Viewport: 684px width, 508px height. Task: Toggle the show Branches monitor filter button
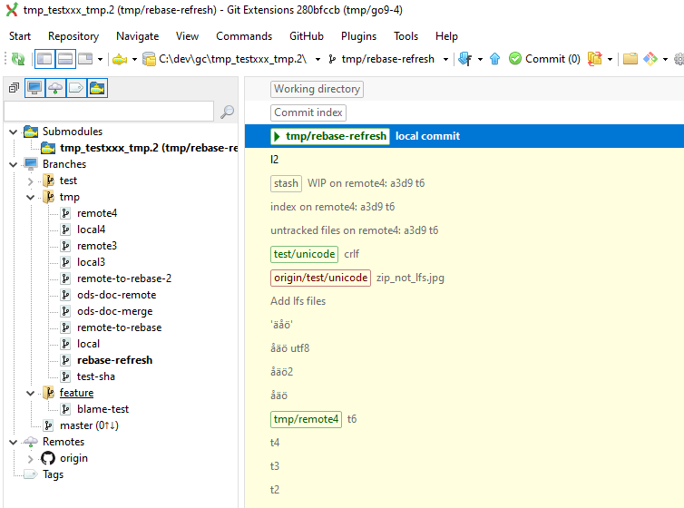pos(34,88)
